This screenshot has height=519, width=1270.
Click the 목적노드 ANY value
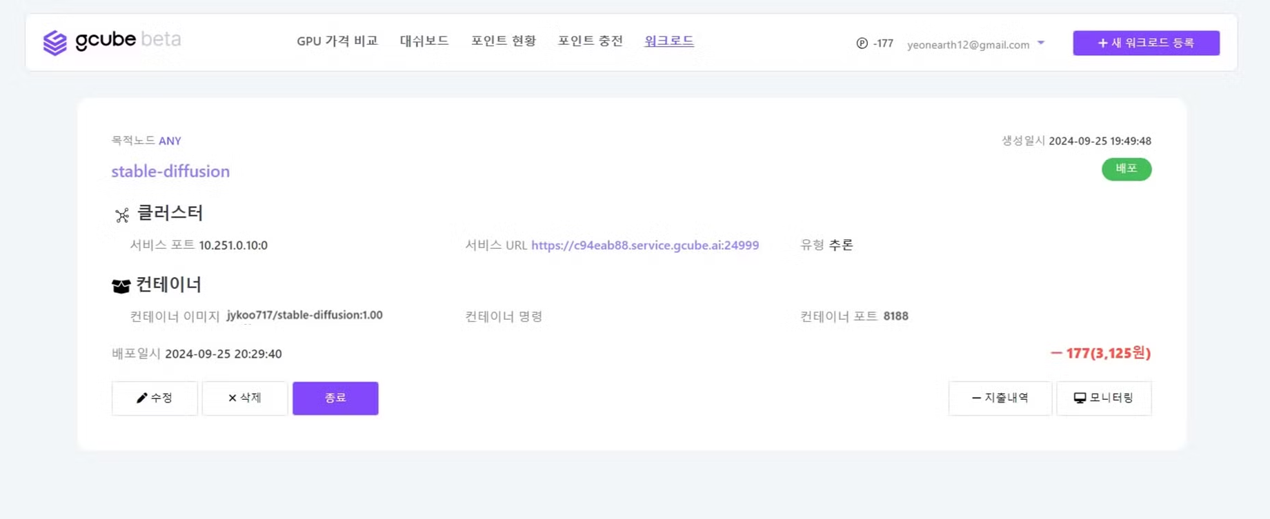[170, 141]
